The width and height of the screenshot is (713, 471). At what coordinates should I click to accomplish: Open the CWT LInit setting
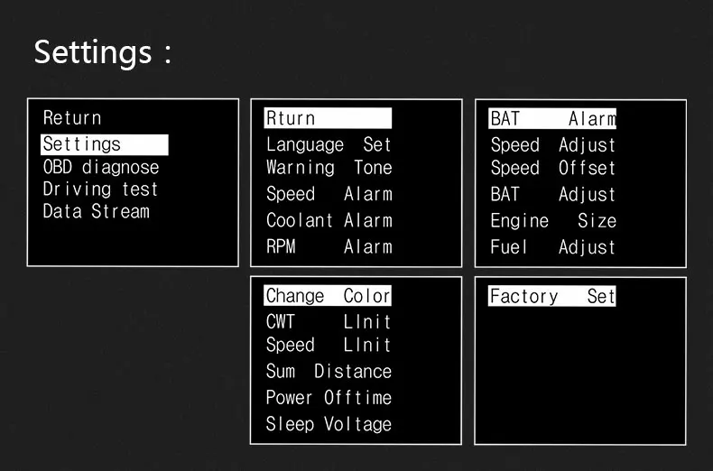pyautogui.click(x=329, y=322)
